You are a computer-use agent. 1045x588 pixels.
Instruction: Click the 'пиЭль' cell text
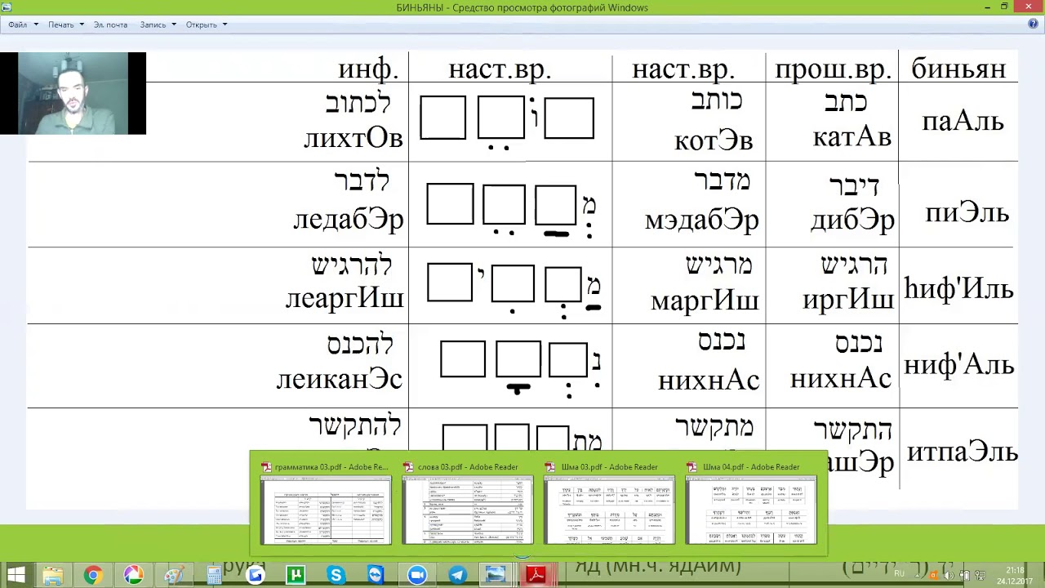967,212
